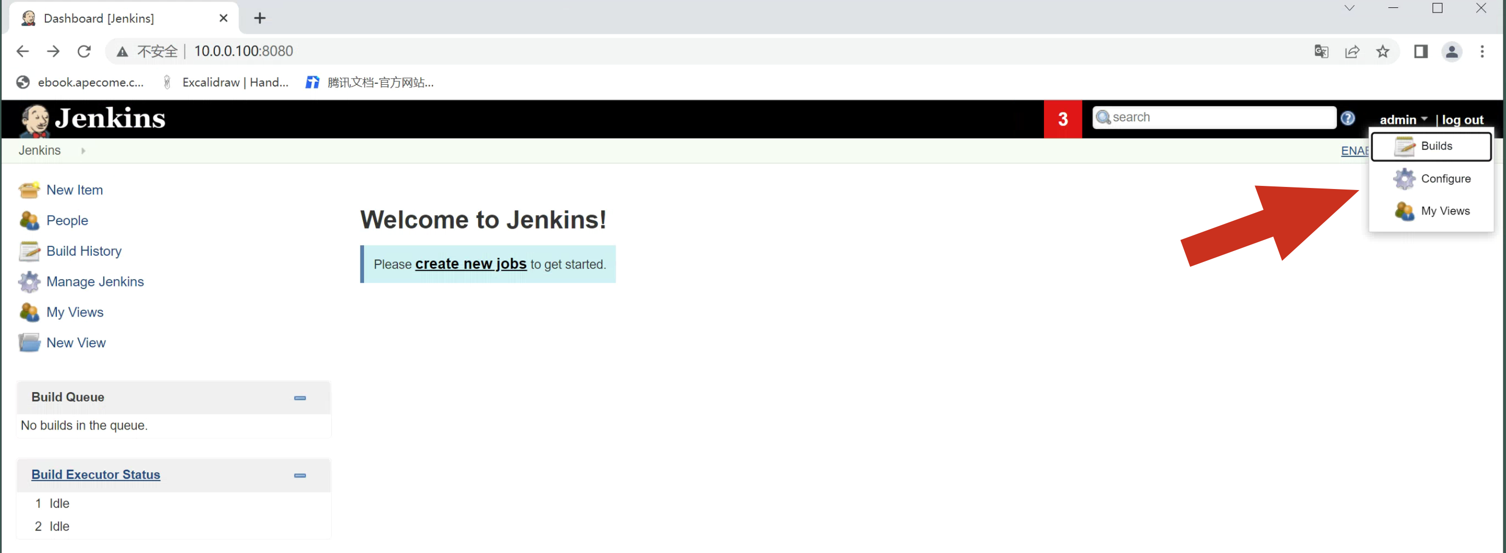Toggle the browser side panel
The image size is (1506, 553).
click(1420, 52)
